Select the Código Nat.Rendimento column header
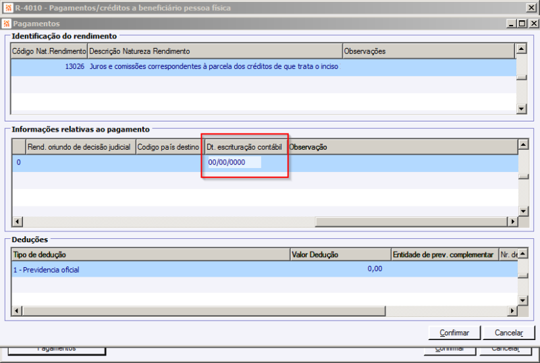The width and height of the screenshot is (540, 363). coord(49,51)
